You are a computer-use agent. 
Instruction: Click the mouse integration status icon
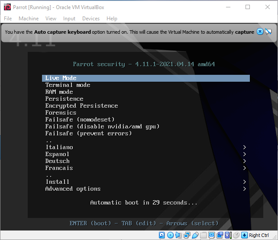point(236,235)
